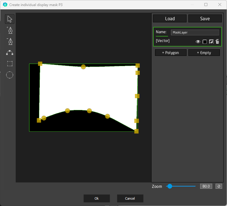This screenshot has width=227, height=206.
Task: Click the zoom value field showing 80.0
Action: (x=206, y=186)
